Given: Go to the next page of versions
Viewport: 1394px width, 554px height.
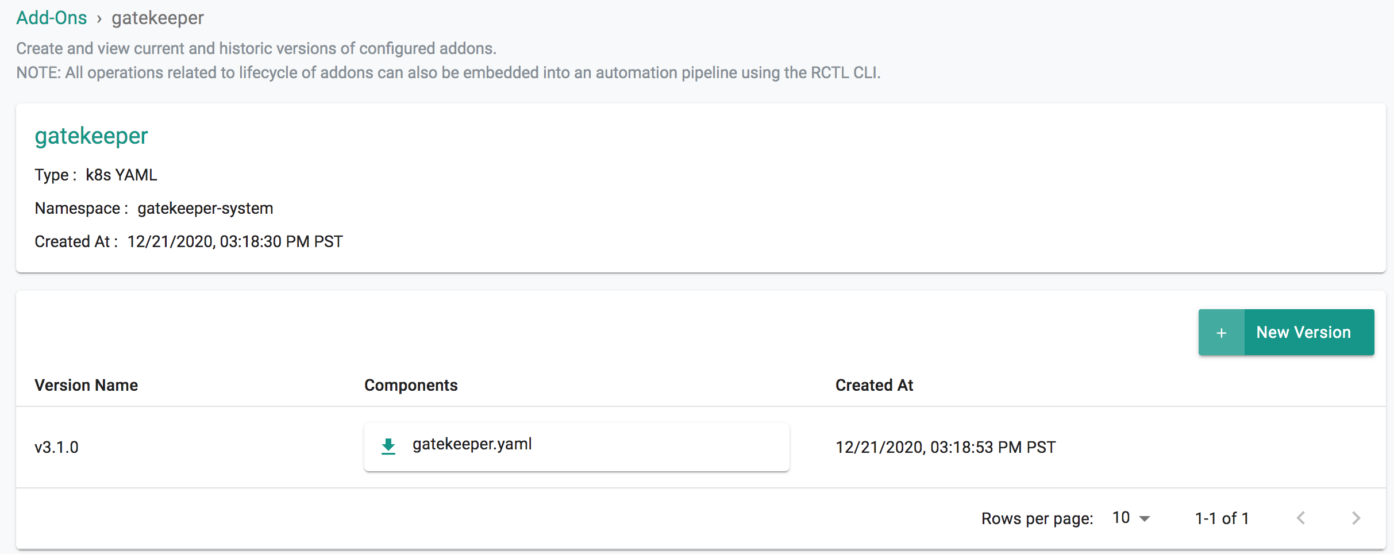Looking at the screenshot, I should coord(1356,518).
